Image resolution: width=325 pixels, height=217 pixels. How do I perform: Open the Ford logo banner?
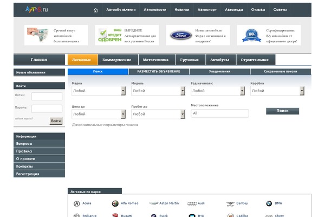181,35
